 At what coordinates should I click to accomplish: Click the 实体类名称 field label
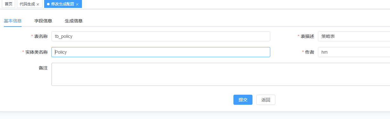[37, 52]
